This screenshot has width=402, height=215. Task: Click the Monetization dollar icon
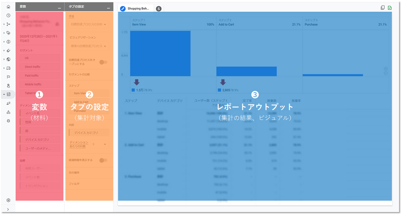tap(8, 42)
